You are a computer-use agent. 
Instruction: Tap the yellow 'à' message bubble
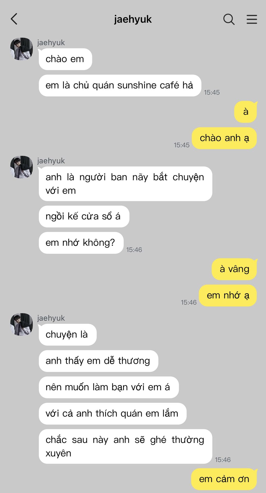pyautogui.click(x=245, y=112)
